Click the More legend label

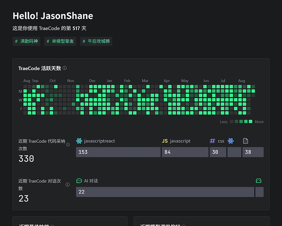click(259, 122)
